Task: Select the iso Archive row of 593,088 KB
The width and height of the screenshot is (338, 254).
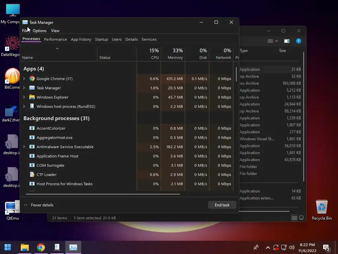Action: (270, 83)
